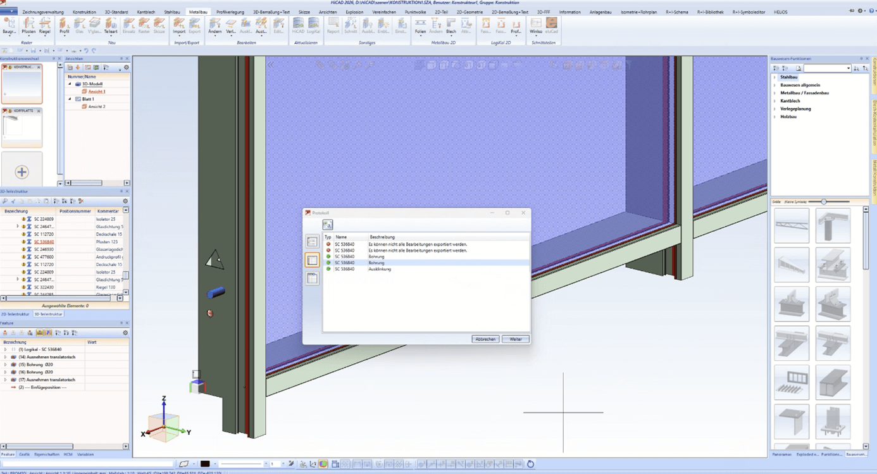Click the Weiter button
The image size is (877, 474).
pos(516,339)
